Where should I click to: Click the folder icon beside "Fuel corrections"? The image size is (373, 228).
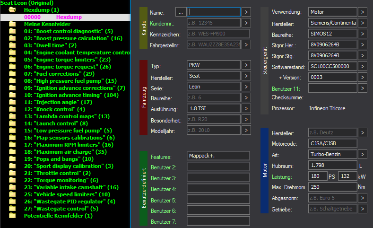[x=12, y=74]
